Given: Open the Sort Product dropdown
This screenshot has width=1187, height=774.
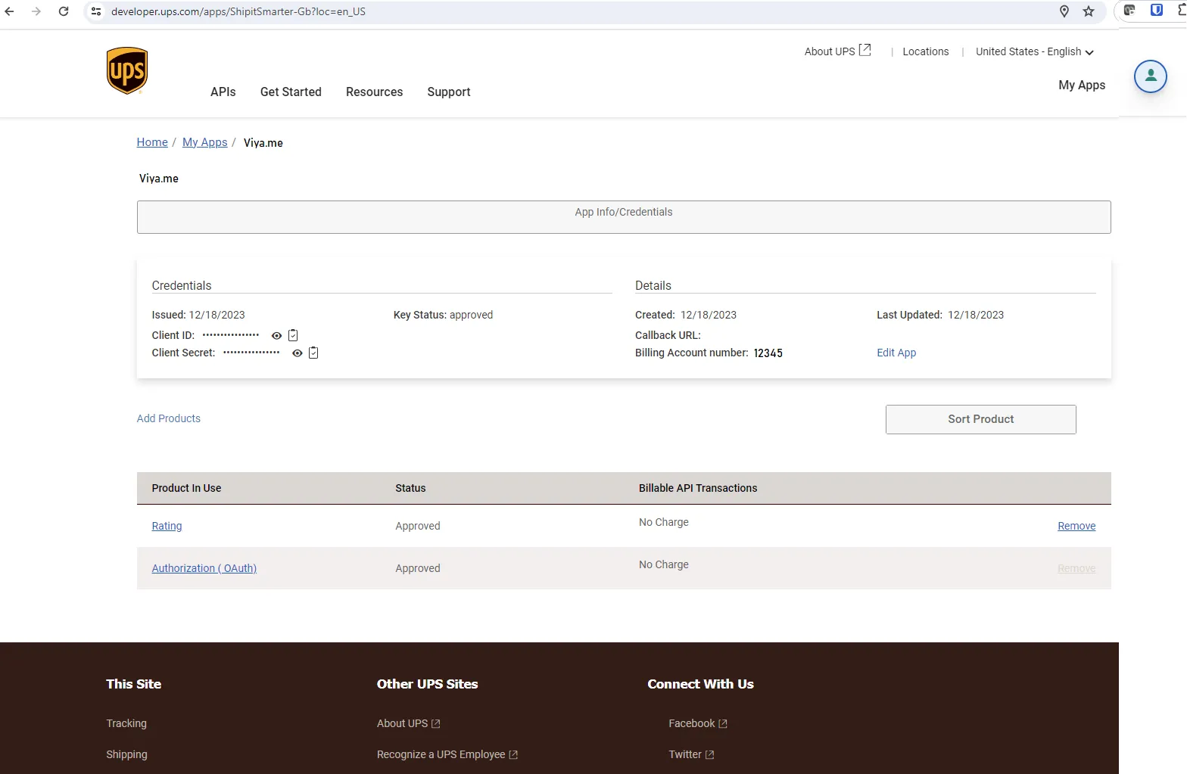Looking at the screenshot, I should point(980,419).
